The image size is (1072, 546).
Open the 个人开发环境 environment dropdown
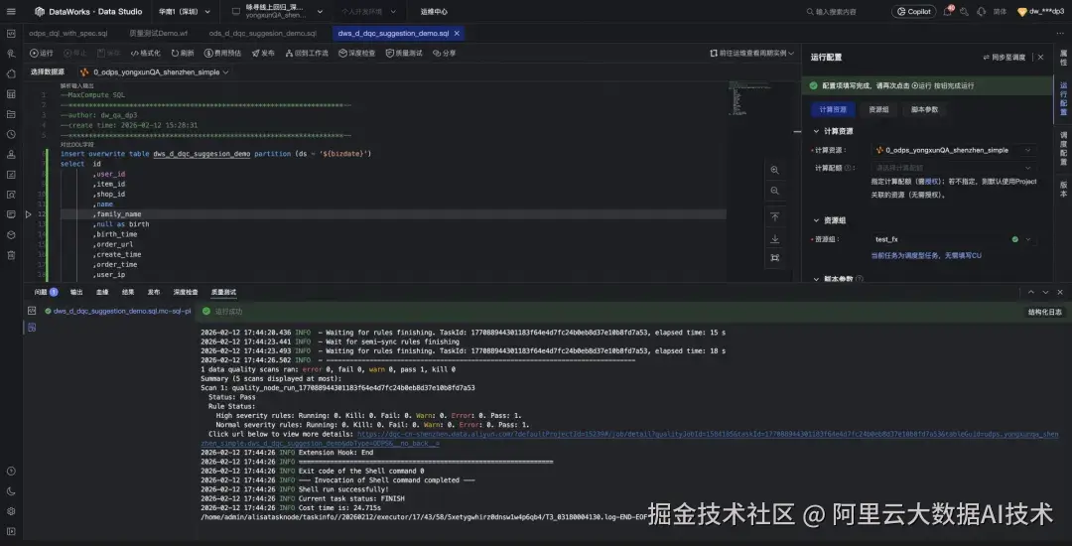(368, 12)
